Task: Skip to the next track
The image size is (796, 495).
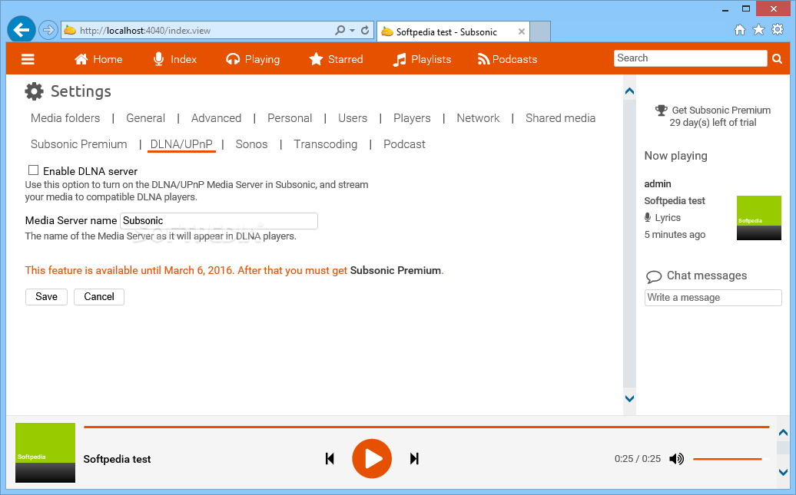Action: [x=414, y=459]
